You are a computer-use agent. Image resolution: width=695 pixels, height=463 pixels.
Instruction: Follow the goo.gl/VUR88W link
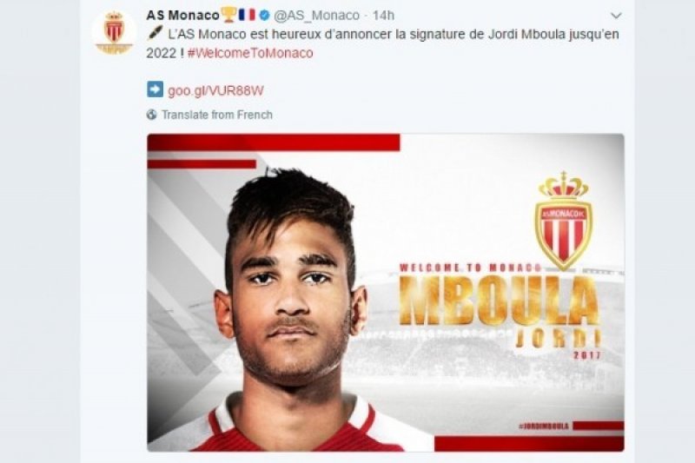click(x=215, y=91)
